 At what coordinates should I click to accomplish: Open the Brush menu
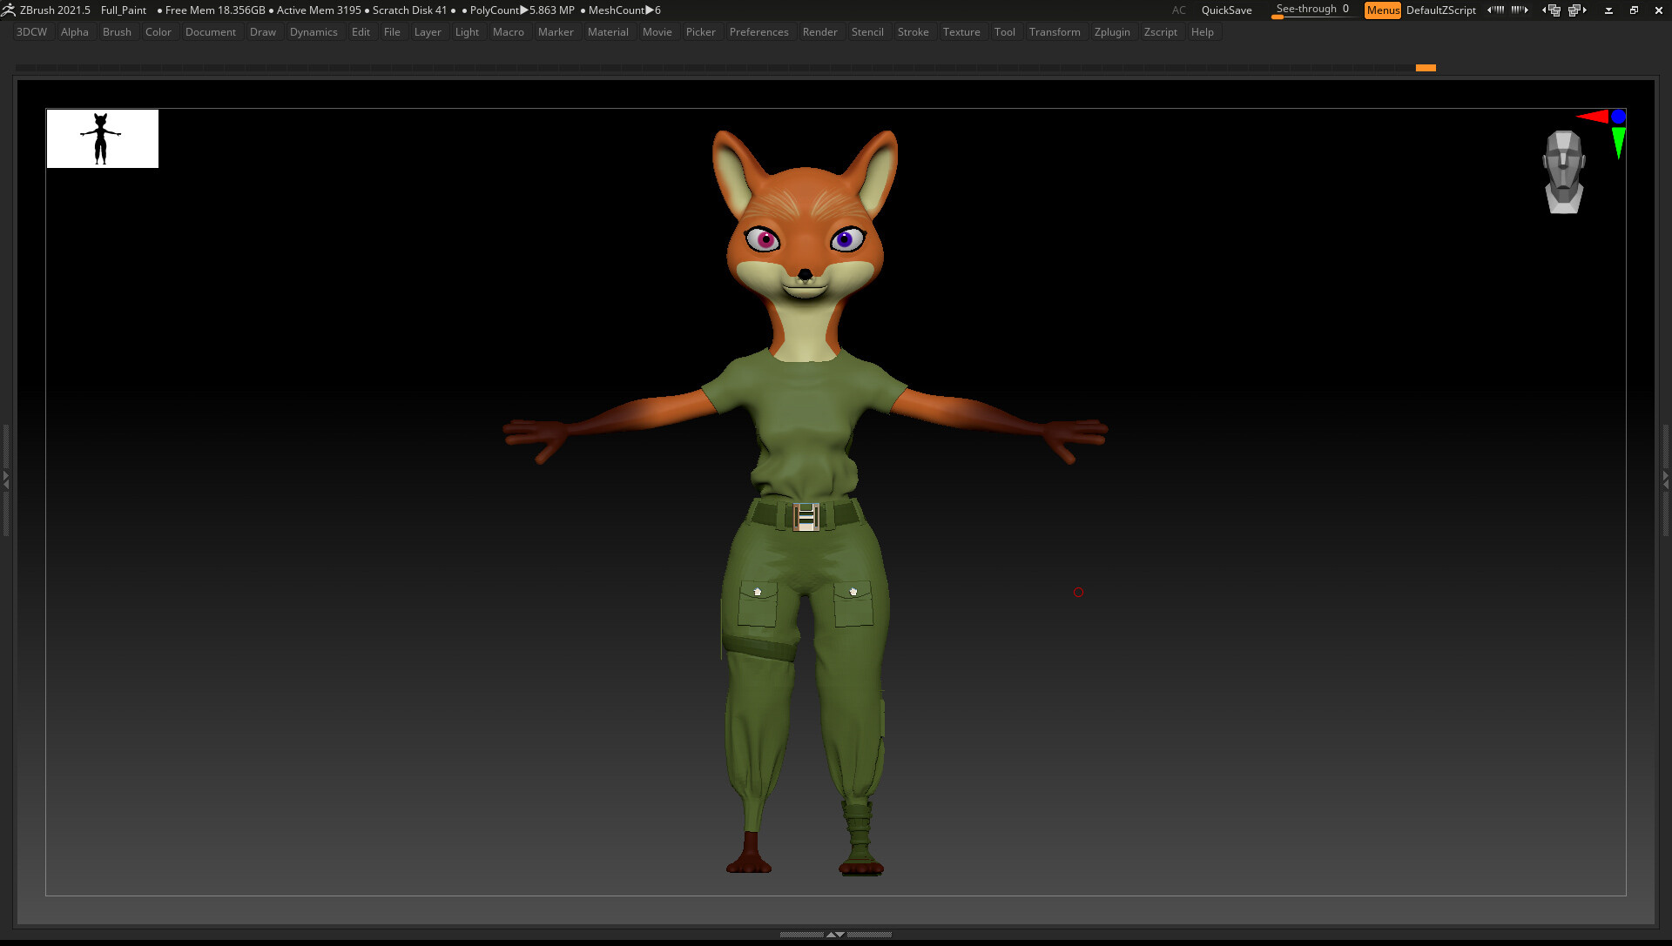point(117,32)
